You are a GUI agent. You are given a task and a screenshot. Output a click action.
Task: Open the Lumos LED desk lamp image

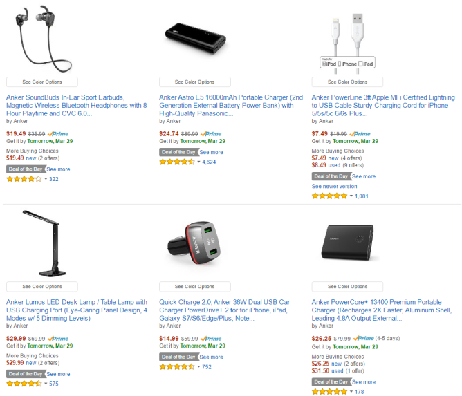point(42,243)
